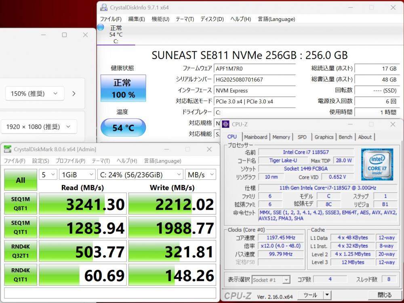Open the C: 24% drive selection dropdown

click(x=140, y=175)
